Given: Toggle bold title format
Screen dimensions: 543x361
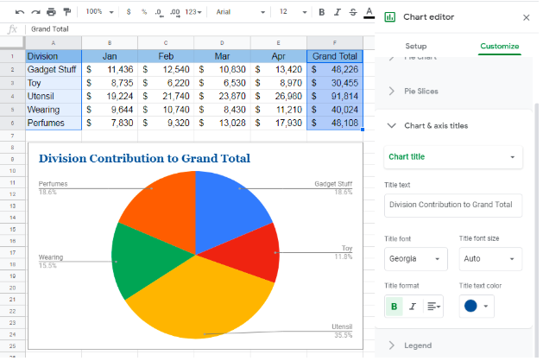Looking at the screenshot, I should 394,307.
